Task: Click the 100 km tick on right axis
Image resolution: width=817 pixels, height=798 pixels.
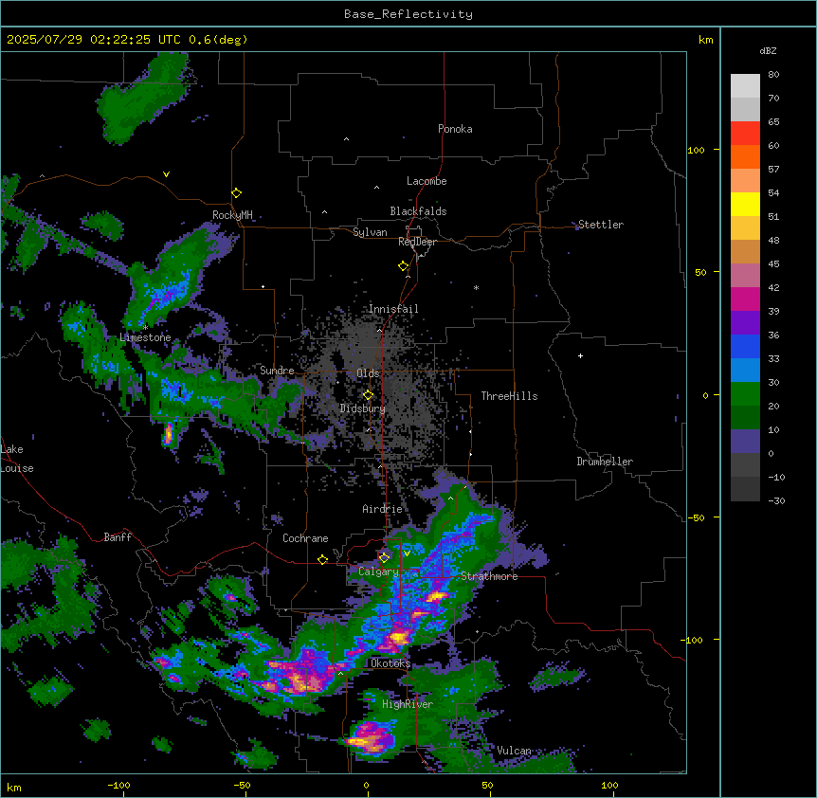Action: point(696,150)
